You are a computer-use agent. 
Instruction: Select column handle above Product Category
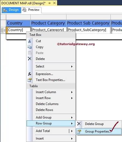pyautogui.click(x=48, y=17)
